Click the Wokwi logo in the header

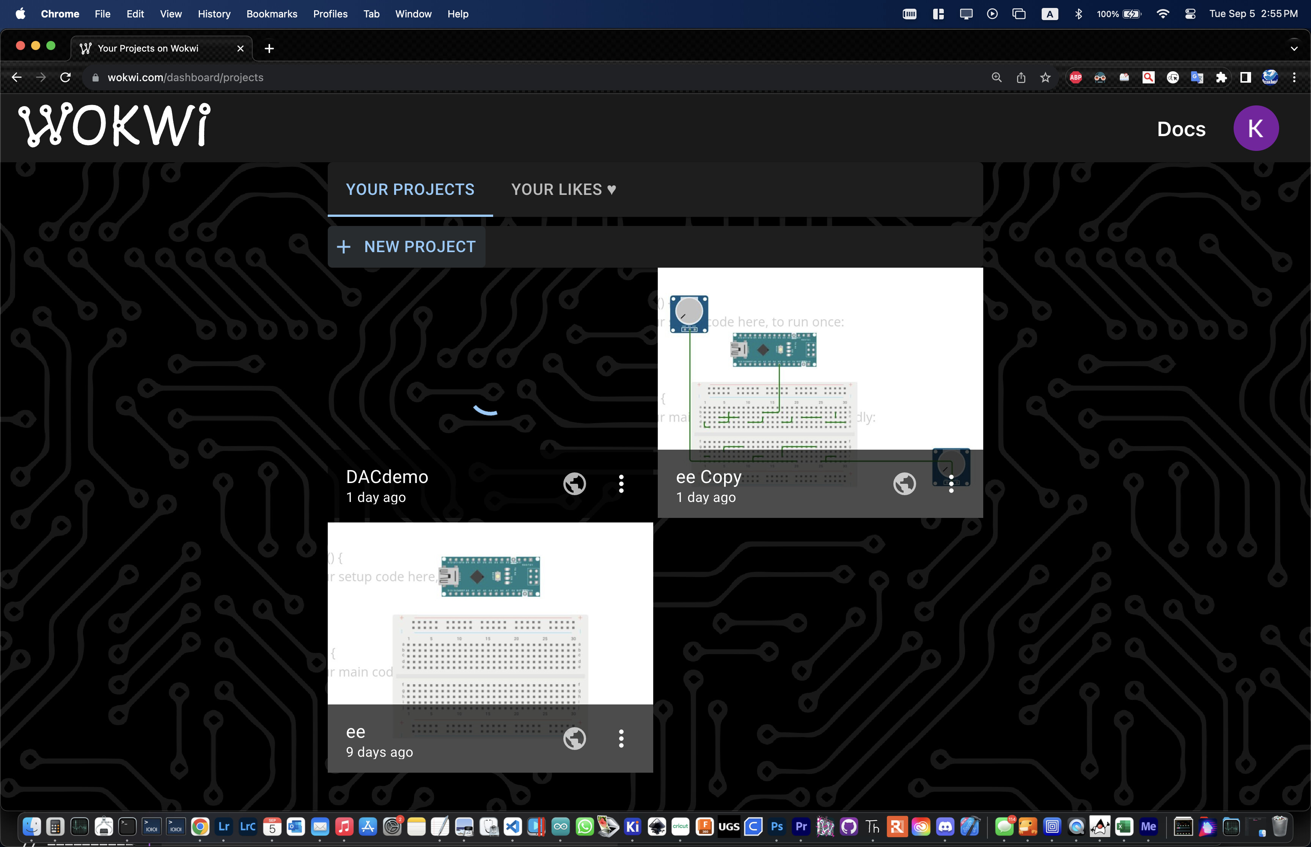115,125
